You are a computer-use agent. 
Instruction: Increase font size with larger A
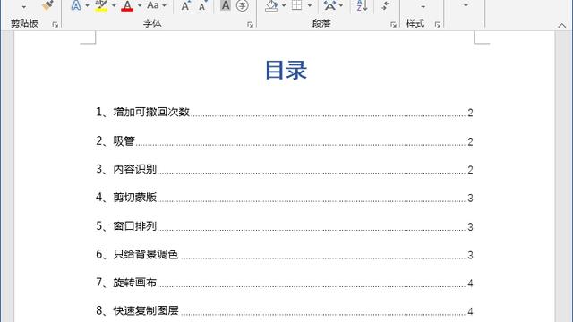[185, 5]
